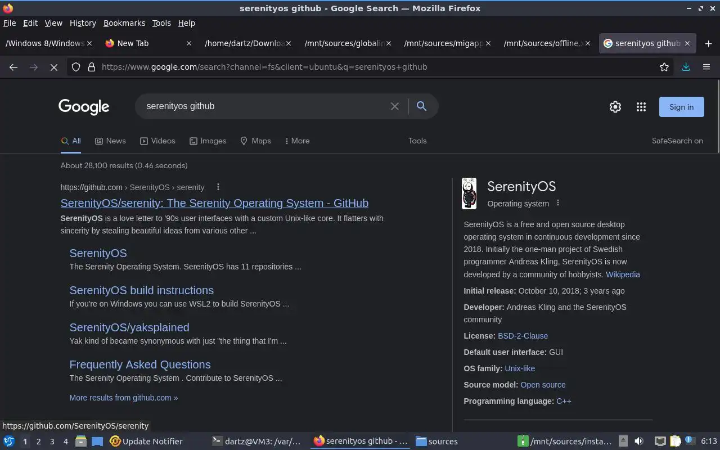Open More results from github.com

coord(124,398)
